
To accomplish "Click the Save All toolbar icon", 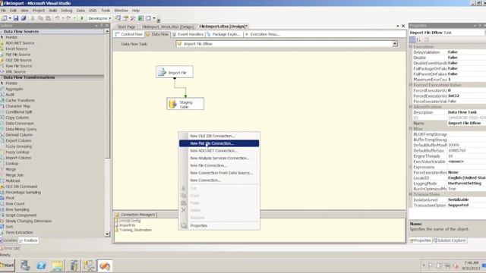I will (x=24, y=18).
